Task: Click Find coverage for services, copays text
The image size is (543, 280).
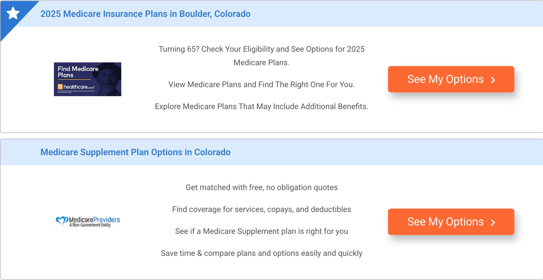Action: click(x=262, y=209)
